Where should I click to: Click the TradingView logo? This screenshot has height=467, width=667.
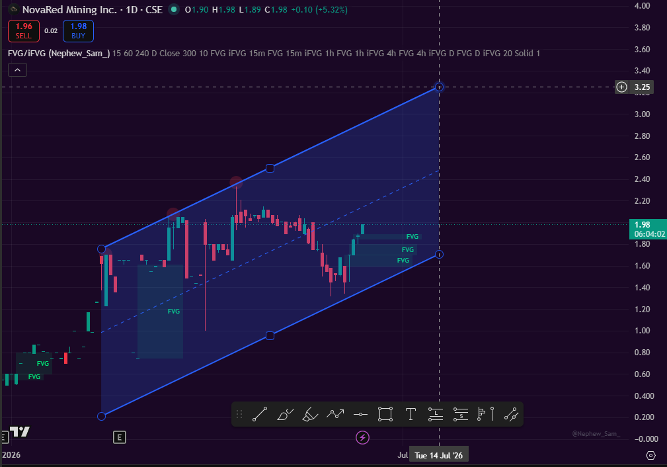[x=20, y=432]
